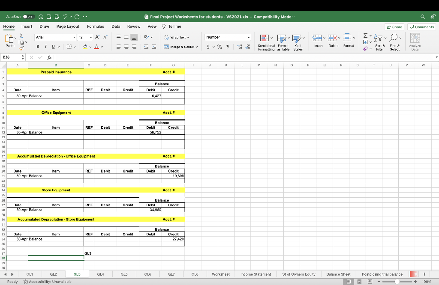Expand the Merge & Center dropdown arrow

pyautogui.click(x=197, y=47)
